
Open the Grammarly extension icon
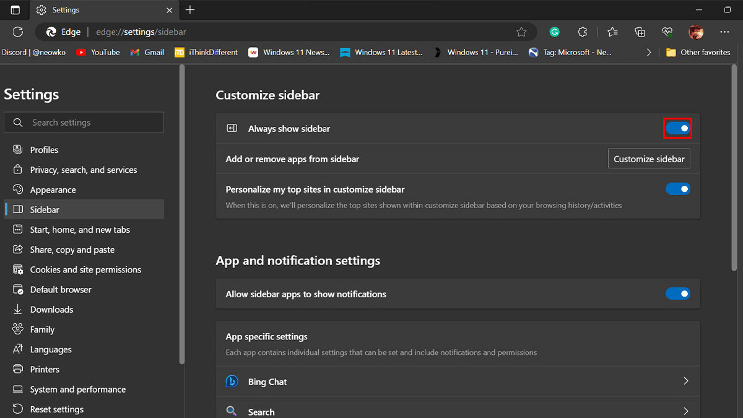click(555, 32)
